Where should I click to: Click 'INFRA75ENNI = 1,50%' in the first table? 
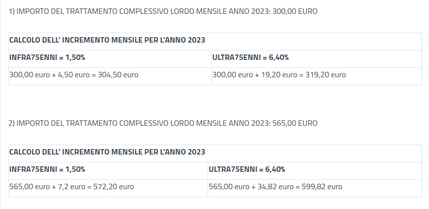[47, 57]
